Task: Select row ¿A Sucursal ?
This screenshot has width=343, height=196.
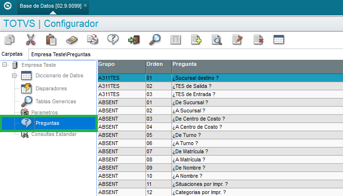Action: [220, 110]
